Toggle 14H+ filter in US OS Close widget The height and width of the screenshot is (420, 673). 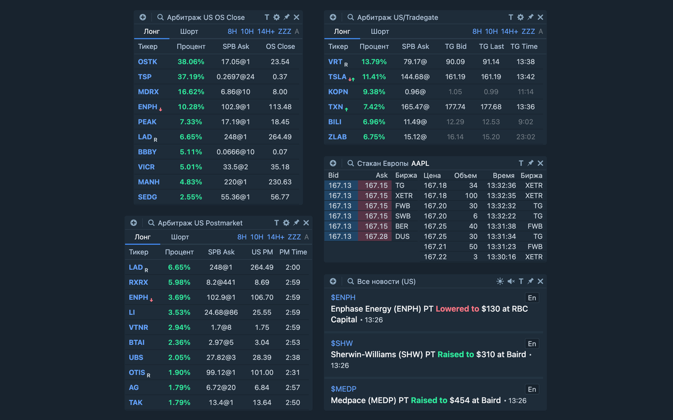pos(266,31)
